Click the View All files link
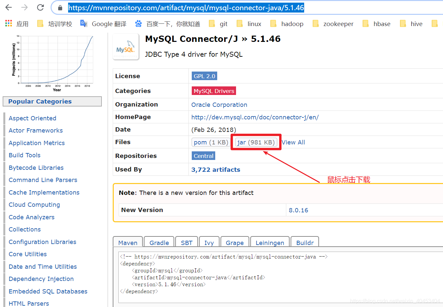 293,142
